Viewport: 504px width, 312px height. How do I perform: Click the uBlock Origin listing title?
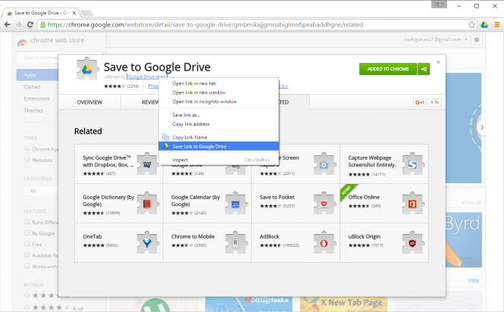coord(365,236)
